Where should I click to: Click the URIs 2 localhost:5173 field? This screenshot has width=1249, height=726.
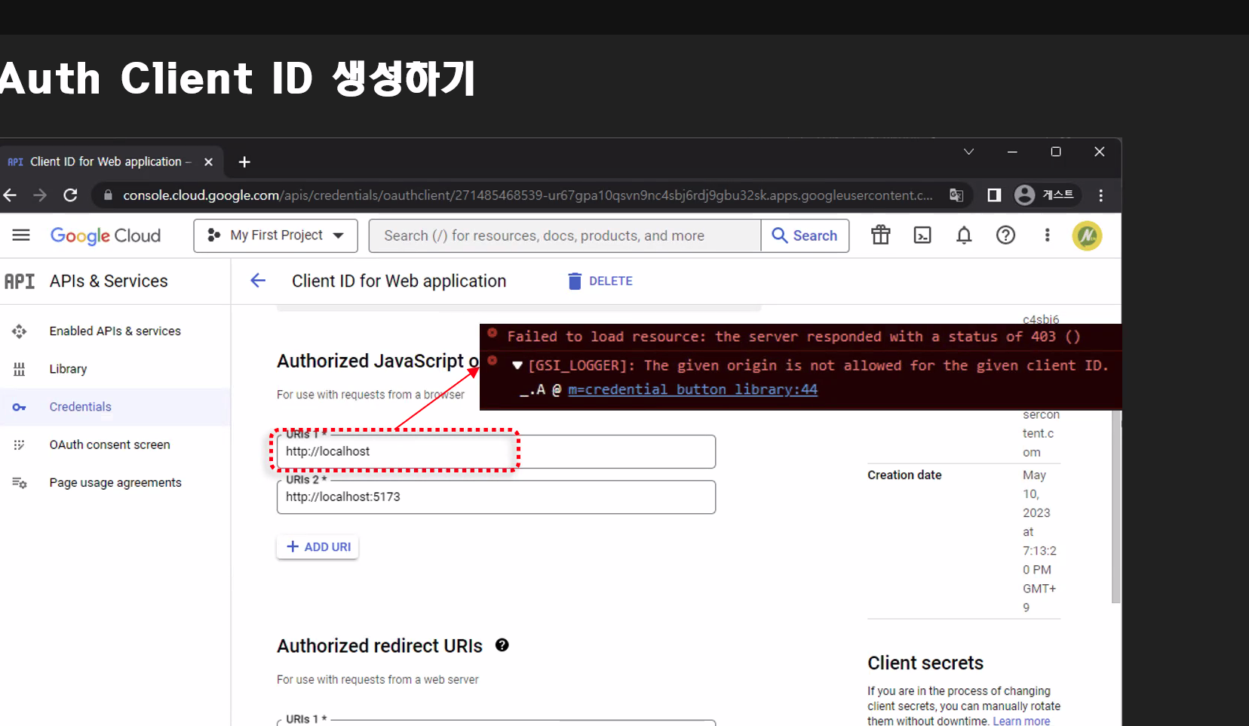tap(496, 497)
